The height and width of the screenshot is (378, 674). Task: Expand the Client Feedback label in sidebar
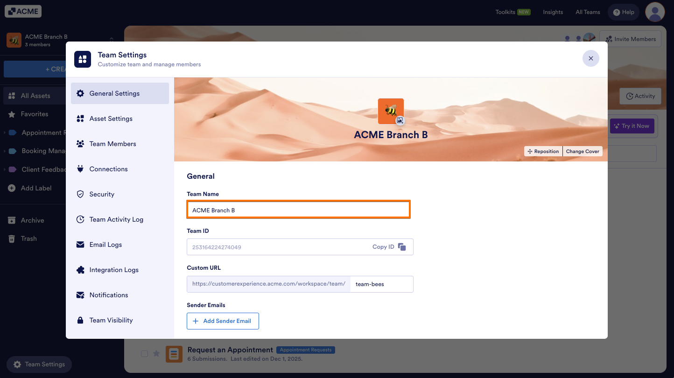point(5,169)
